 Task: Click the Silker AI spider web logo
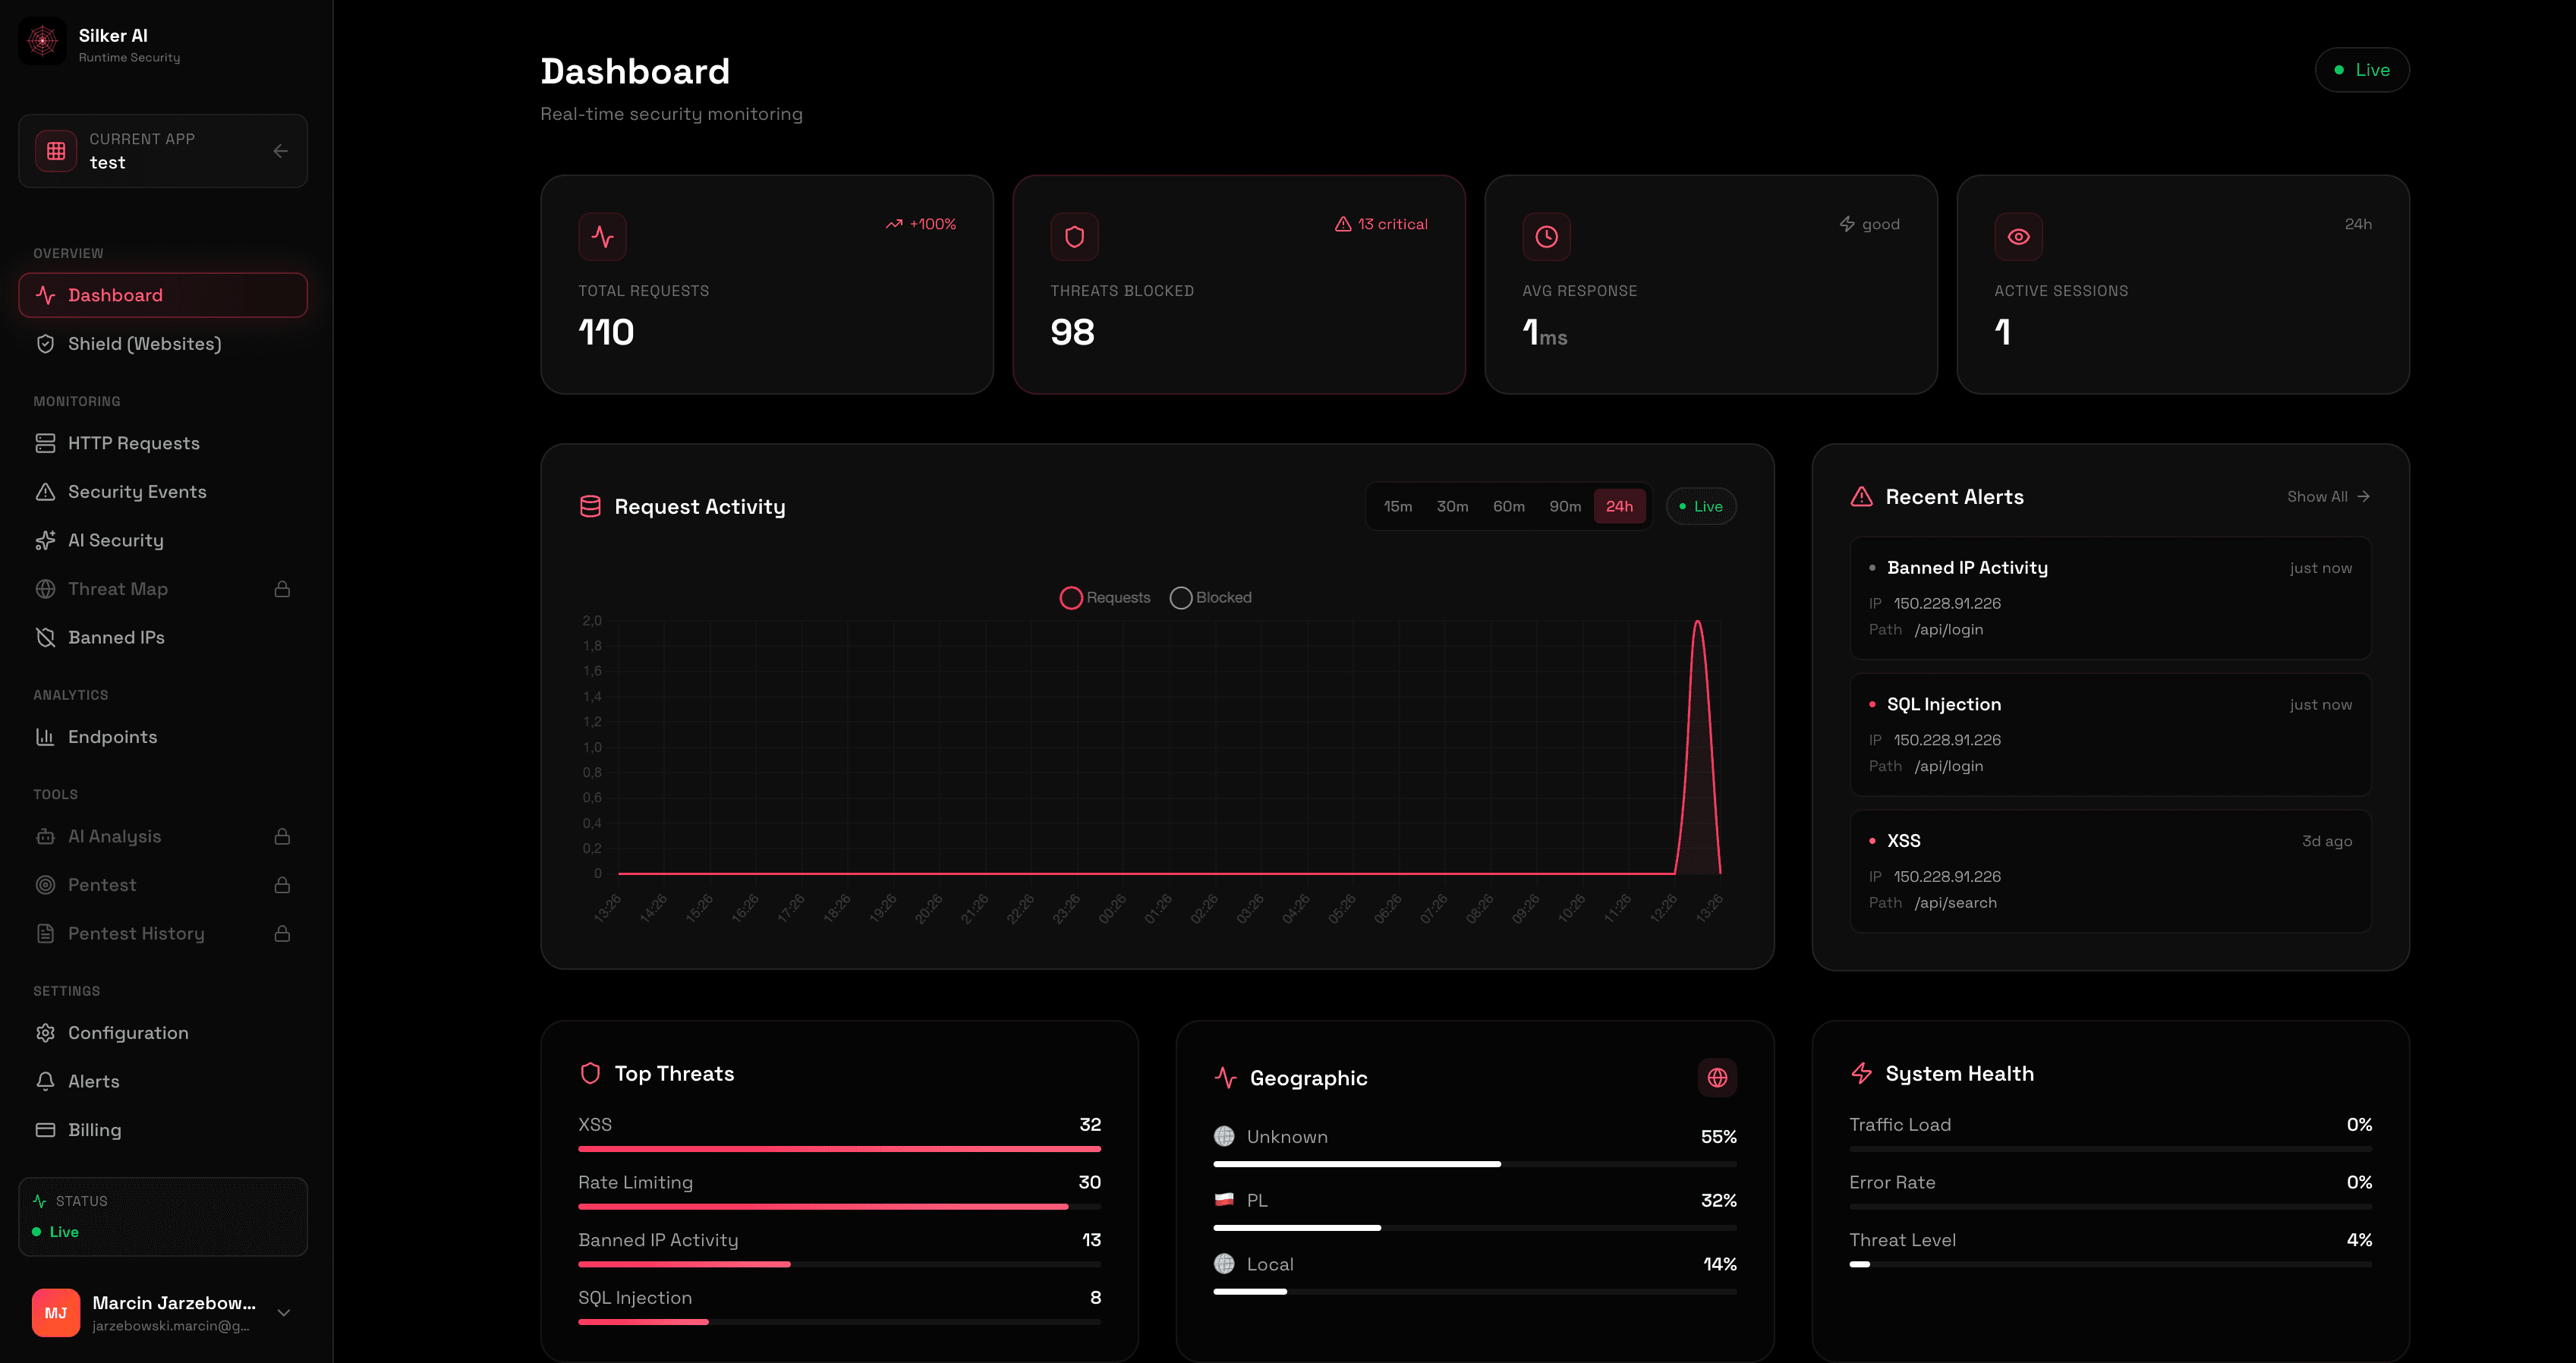pyautogui.click(x=42, y=41)
